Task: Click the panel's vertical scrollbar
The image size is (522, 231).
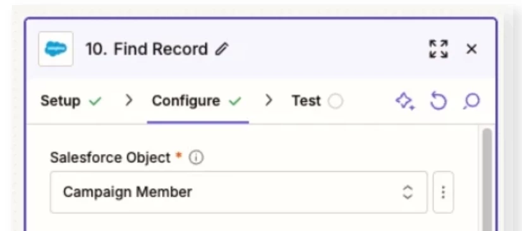Action: pos(487,179)
